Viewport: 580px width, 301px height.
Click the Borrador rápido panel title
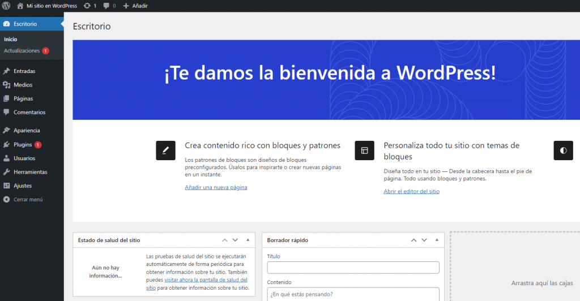click(x=287, y=240)
